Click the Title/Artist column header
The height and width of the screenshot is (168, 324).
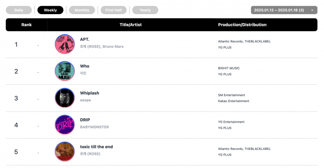click(130, 25)
